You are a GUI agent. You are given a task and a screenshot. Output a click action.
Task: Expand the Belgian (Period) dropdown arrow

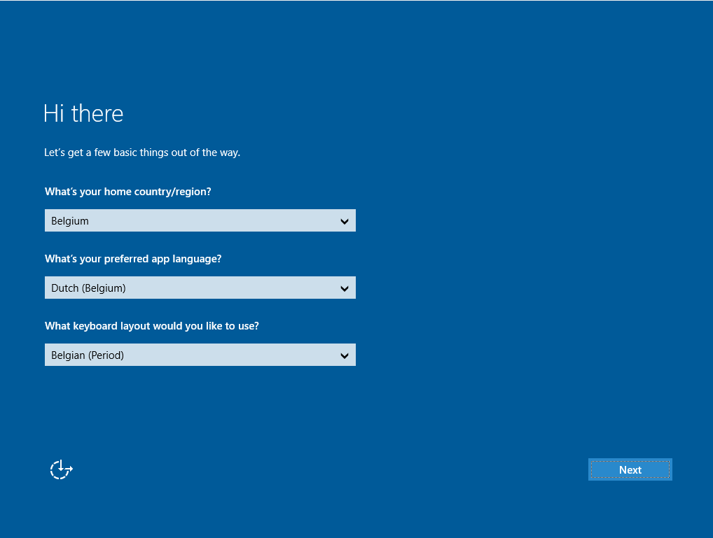(x=344, y=356)
